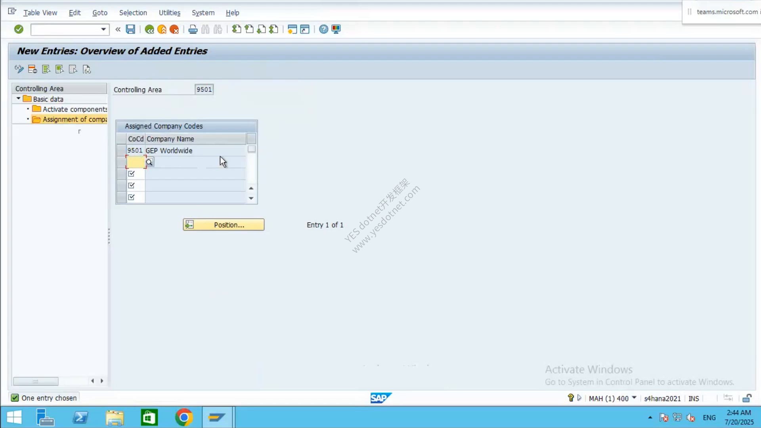Click in the command input field
Screen dimensions: 761x428
(x=65, y=29)
